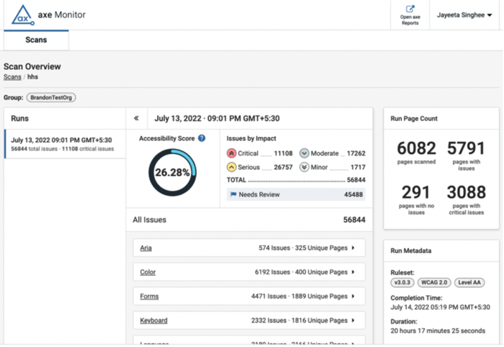The image size is (504, 347).
Task: Expand the Color issues row arrow
Action: coord(353,272)
